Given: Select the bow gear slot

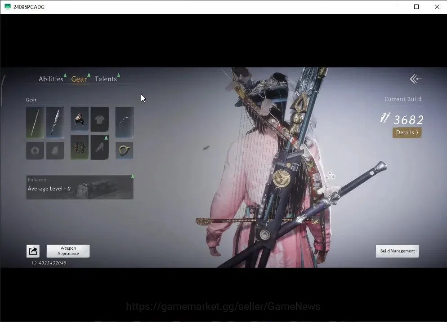Looking at the screenshot, I should 124,123.
